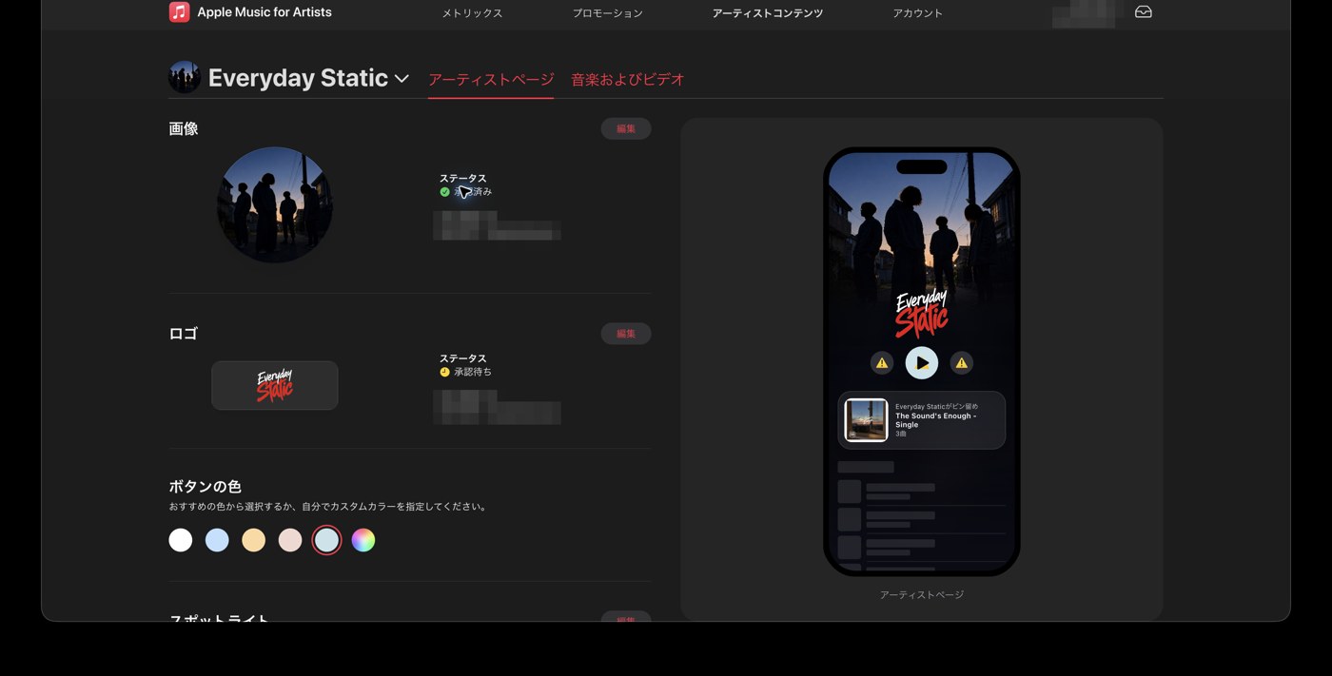Click the "Apple Music for Artists" title text

click(x=264, y=12)
